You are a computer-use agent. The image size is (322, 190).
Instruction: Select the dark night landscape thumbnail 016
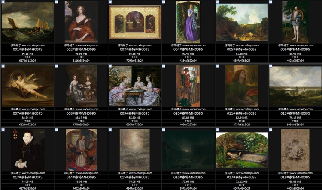(188, 150)
